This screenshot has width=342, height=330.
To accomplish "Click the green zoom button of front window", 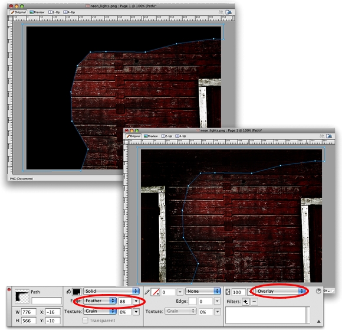I will (x=137, y=130).
